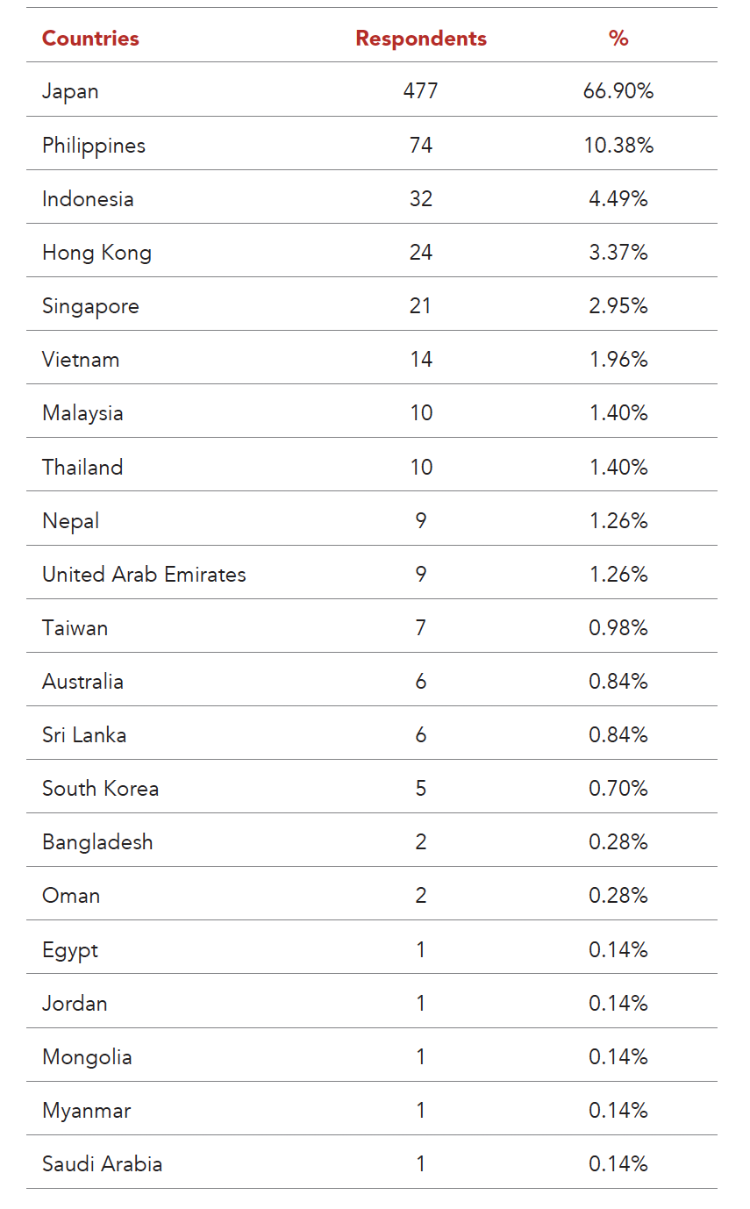The height and width of the screenshot is (1209, 750).
Task: Select the Singapore row label
Action: 90,306
